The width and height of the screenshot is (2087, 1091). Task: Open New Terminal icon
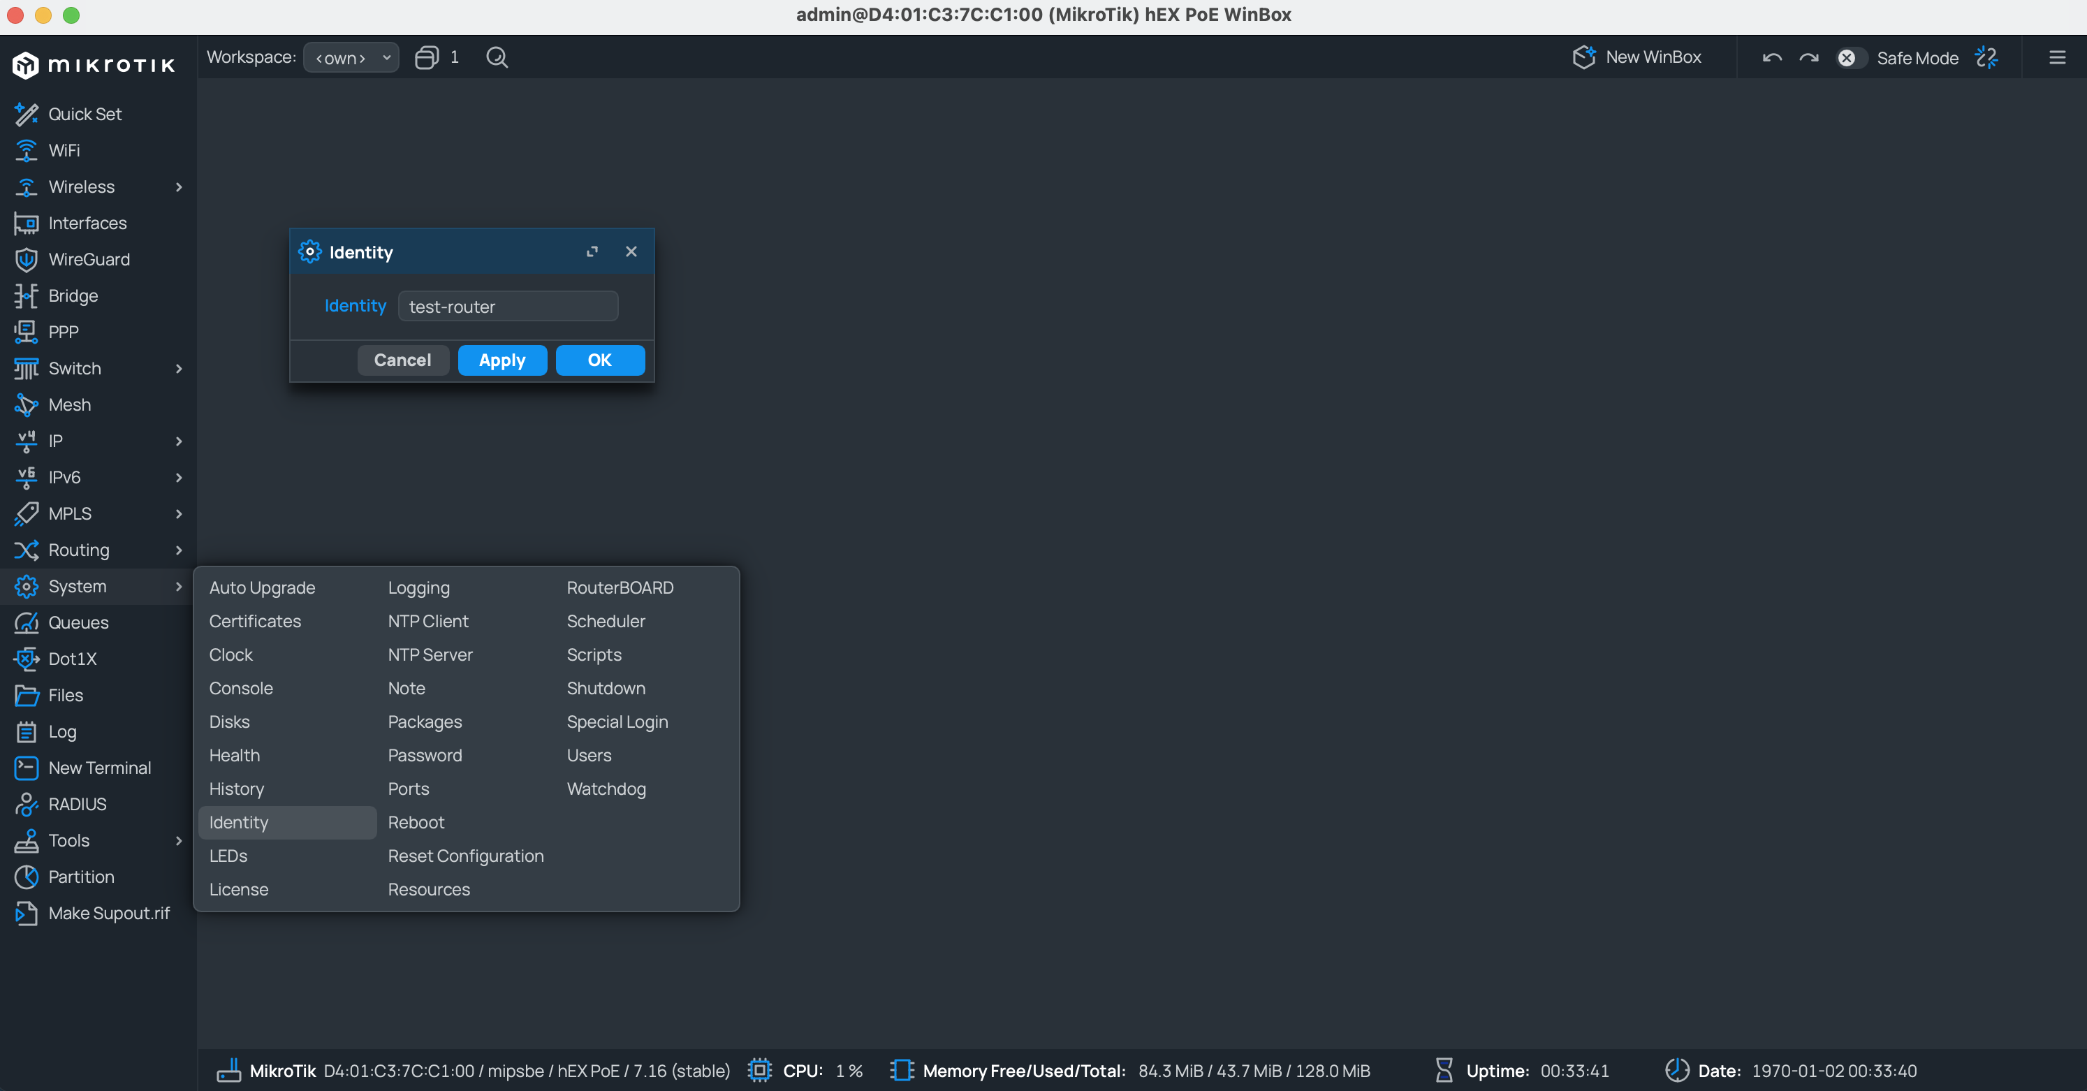26,768
